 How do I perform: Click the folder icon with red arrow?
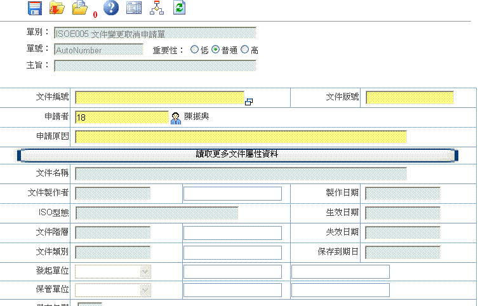(x=56, y=8)
